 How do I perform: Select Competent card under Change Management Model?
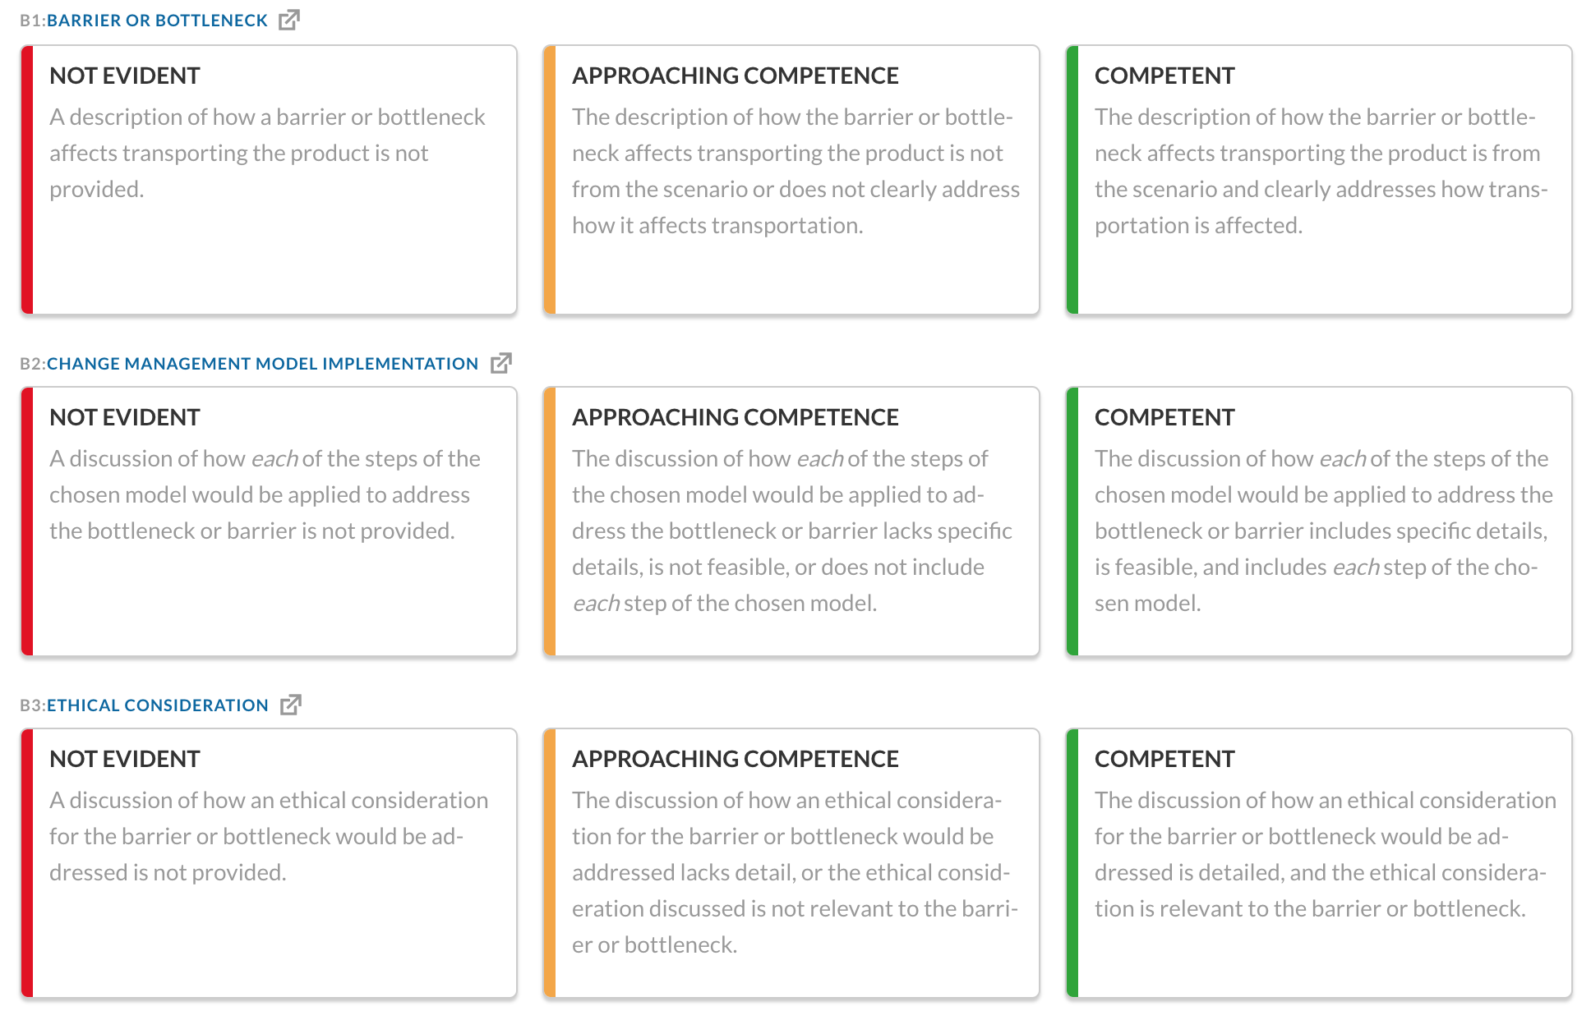1319,521
